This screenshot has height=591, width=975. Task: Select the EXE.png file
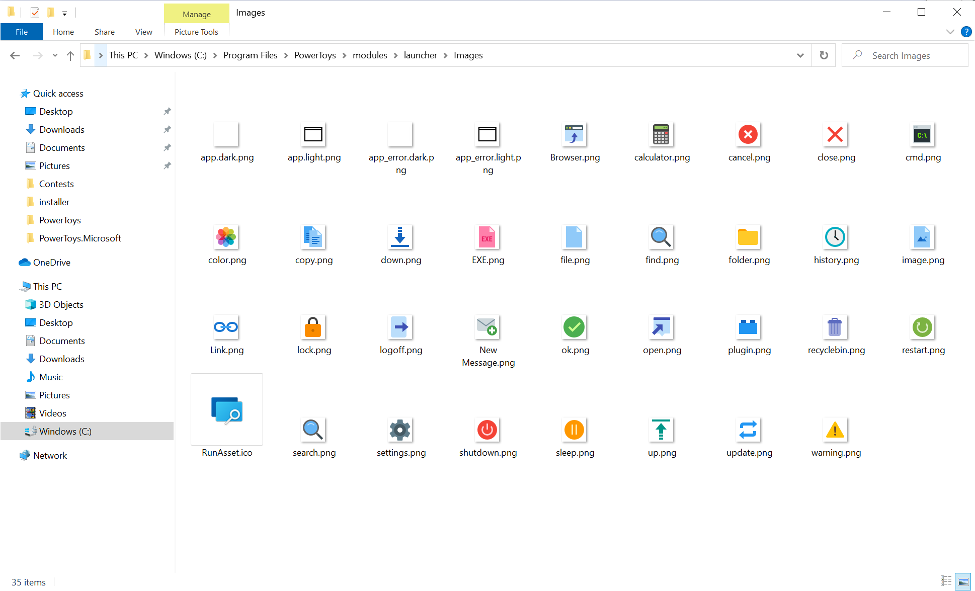(x=487, y=237)
